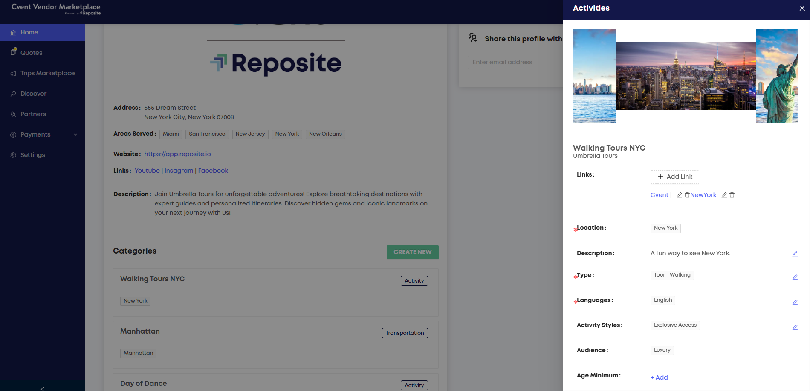Add an Age Minimum value

point(659,377)
